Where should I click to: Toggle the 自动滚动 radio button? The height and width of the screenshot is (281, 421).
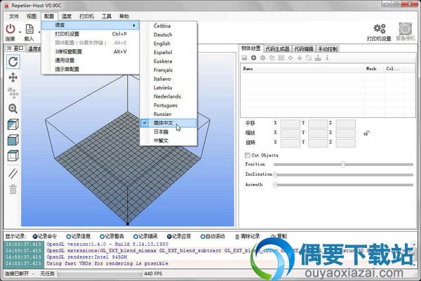203,237
